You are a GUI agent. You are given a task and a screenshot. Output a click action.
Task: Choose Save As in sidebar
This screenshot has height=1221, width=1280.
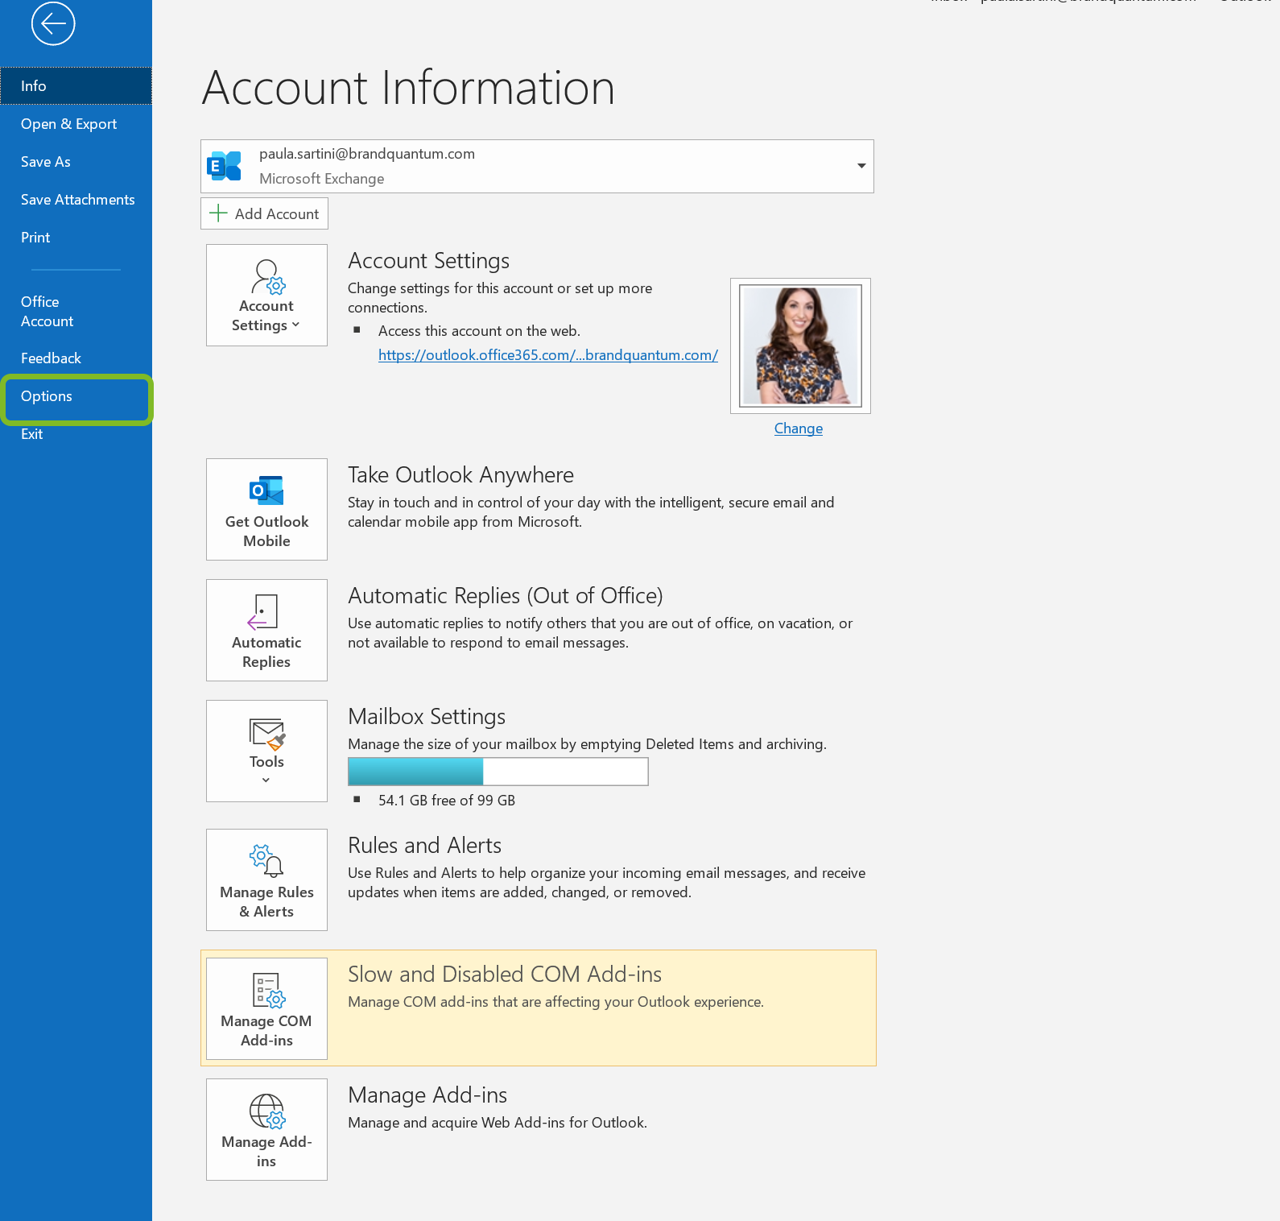[76, 162]
